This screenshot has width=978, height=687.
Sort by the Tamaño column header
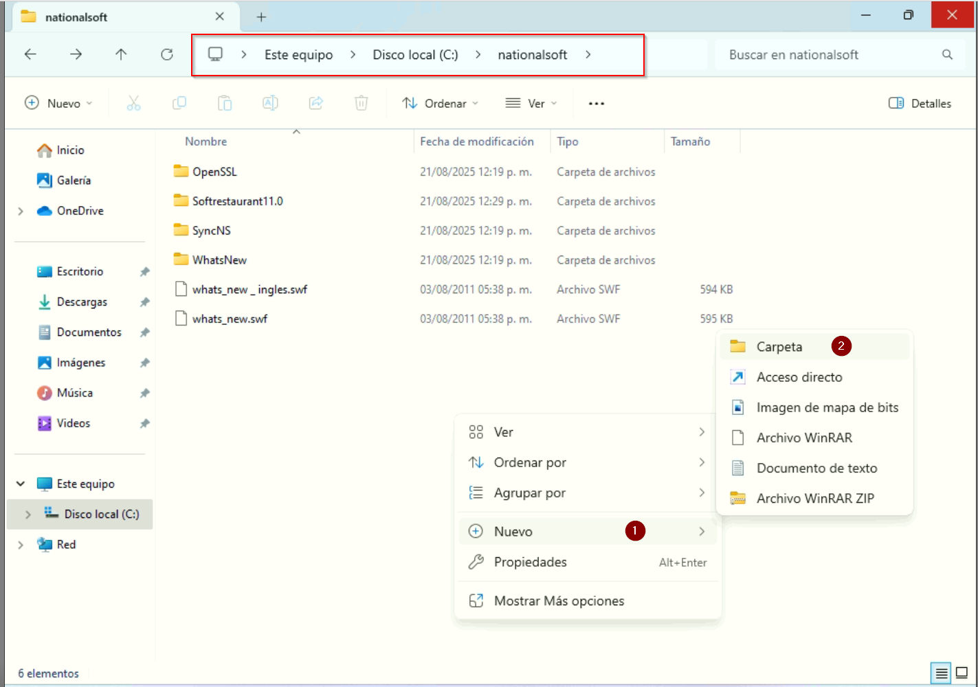691,142
